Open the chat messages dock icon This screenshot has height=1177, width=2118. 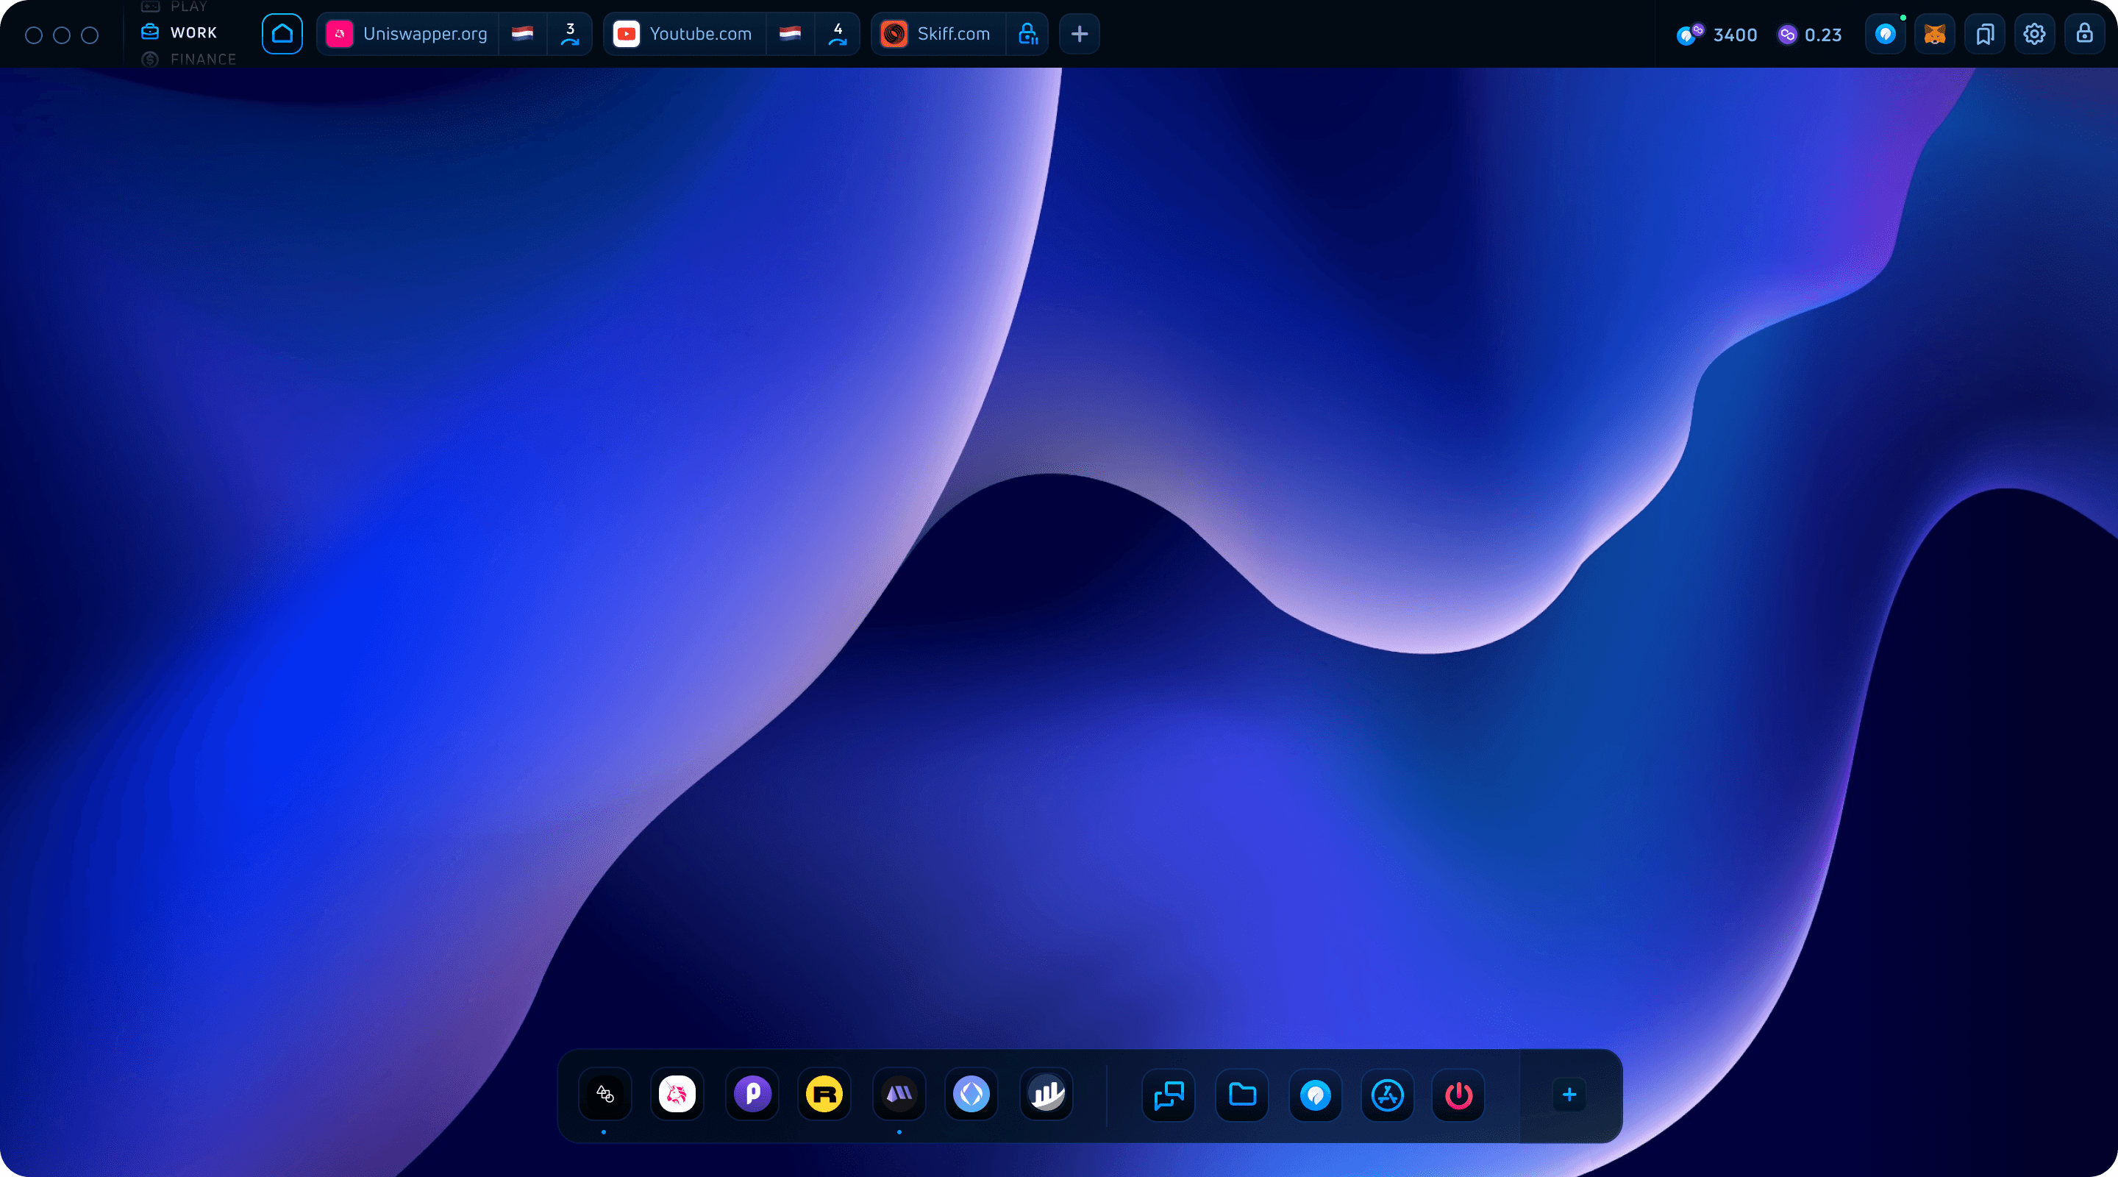(1169, 1095)
